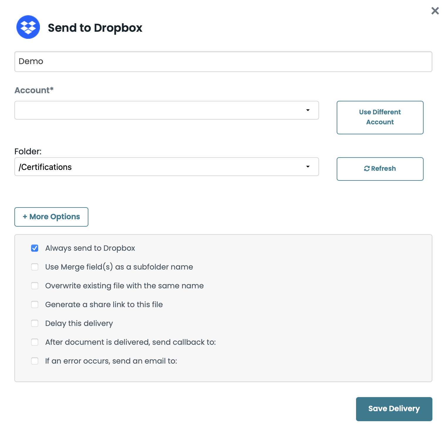Click the Use Different Account button
The image size is (445, 435).
(380, 117)
